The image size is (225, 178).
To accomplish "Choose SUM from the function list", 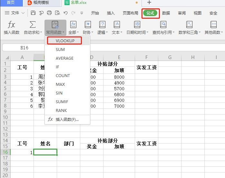I will pos(60,50).
